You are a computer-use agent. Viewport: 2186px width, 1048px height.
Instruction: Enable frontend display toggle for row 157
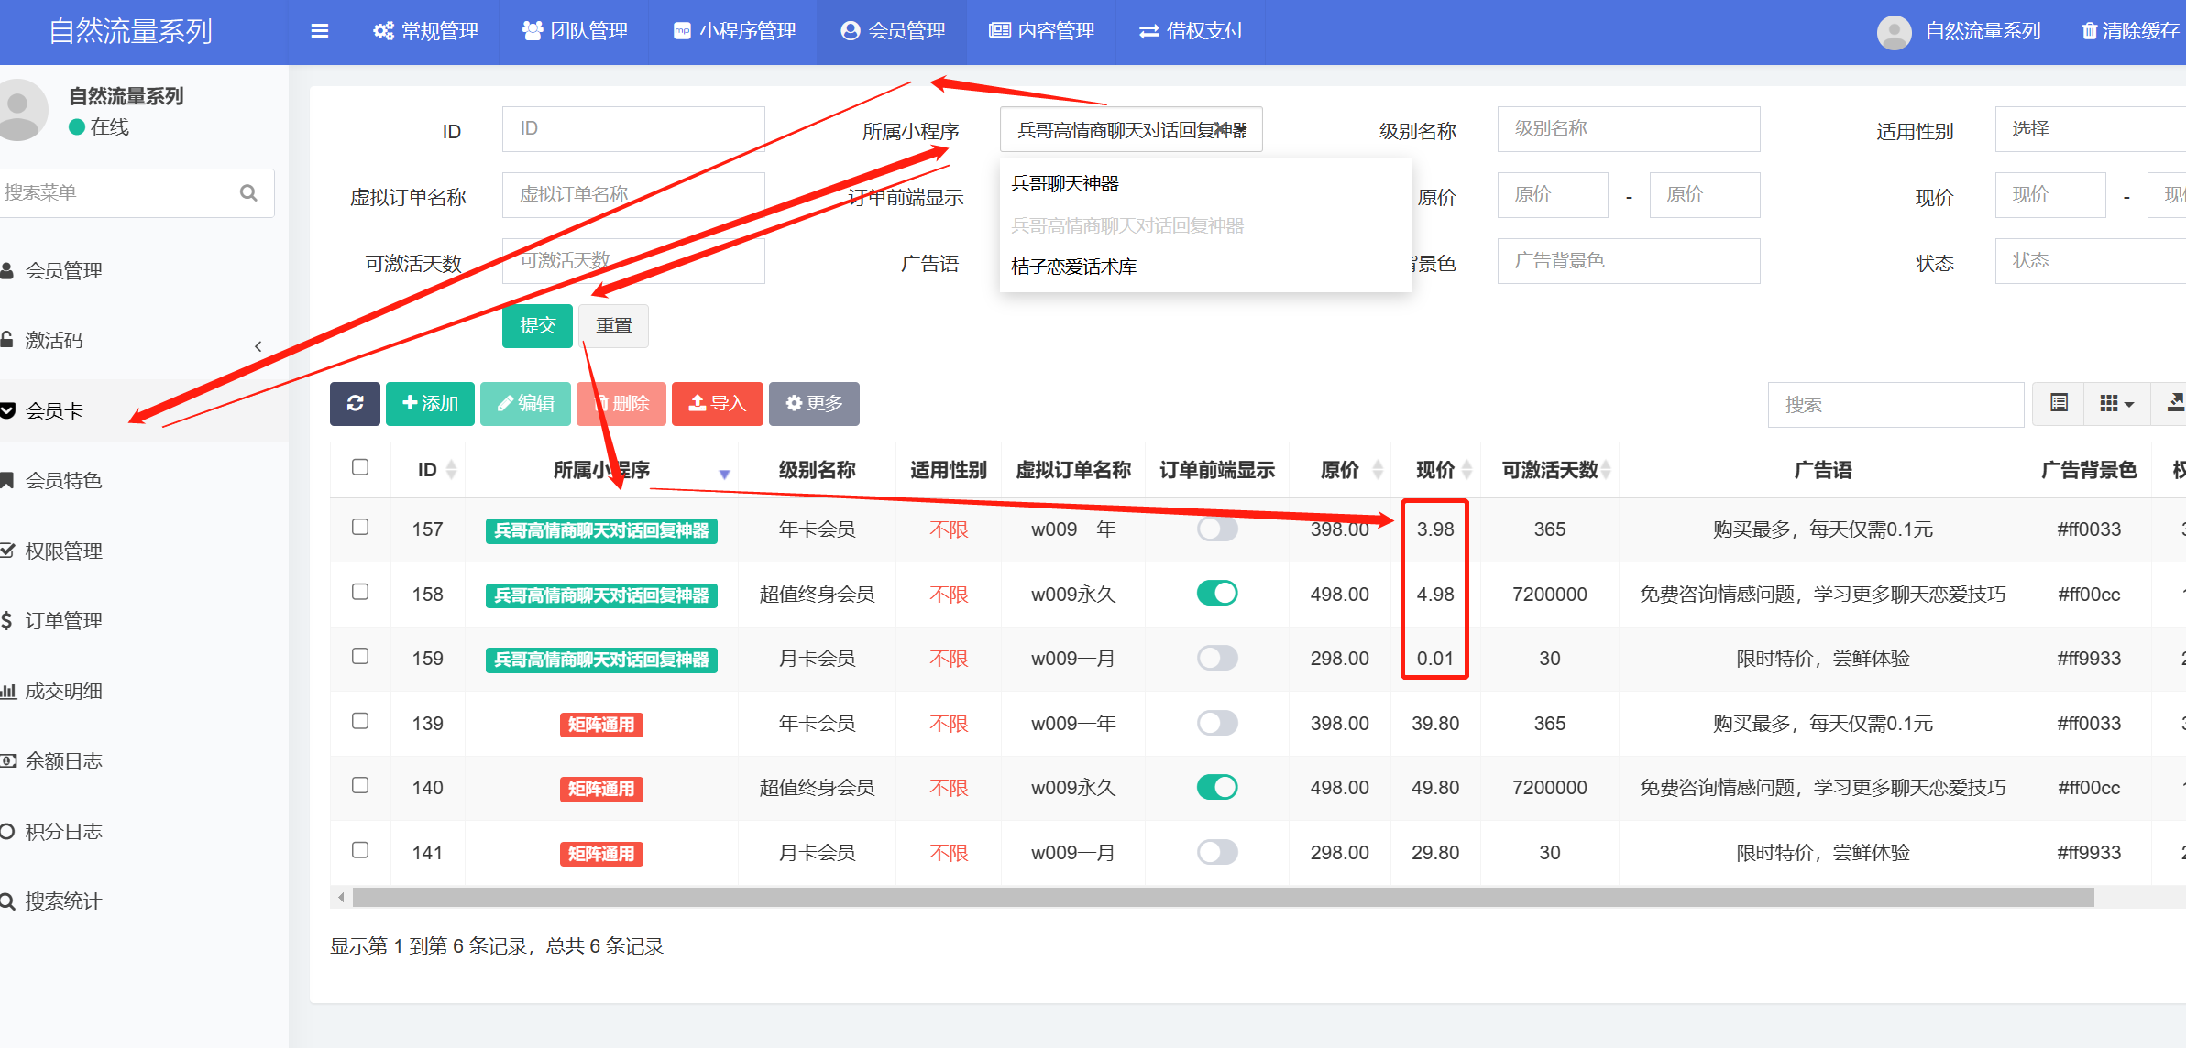(1216, 529)
